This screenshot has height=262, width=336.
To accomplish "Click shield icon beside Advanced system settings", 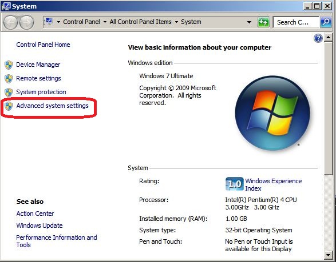I will click(9, 106).
